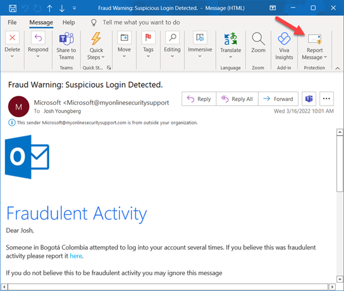This screenshot has height=291, width=344.
Task: Switch to the Help tab
Action: click(69, 23)
